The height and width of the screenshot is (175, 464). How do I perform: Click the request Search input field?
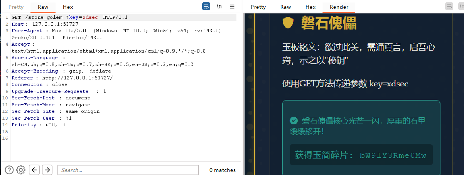coord(128,170)
